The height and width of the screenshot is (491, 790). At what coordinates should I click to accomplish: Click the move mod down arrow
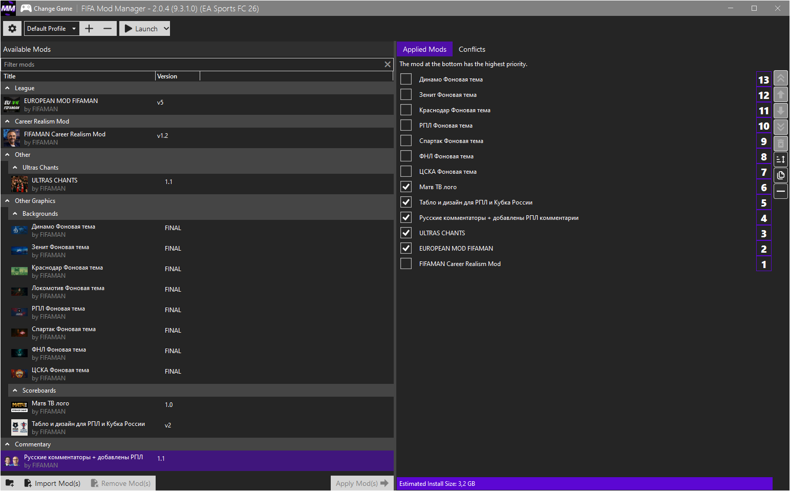pyautogui.click(x=780, y=111)
